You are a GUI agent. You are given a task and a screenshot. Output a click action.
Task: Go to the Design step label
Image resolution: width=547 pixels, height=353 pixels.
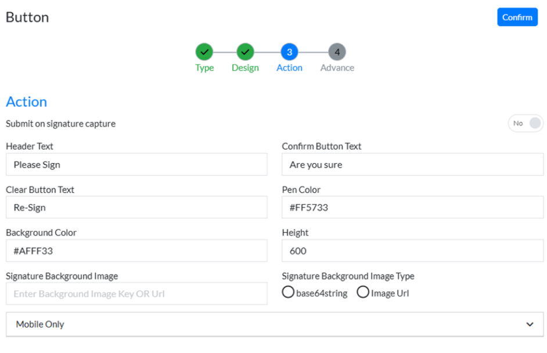[245, 68]
